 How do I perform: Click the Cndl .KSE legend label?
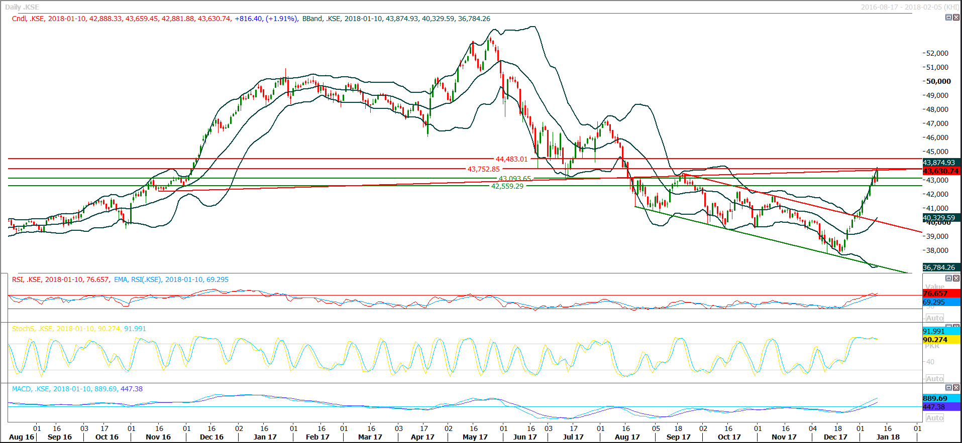(28, 19)
